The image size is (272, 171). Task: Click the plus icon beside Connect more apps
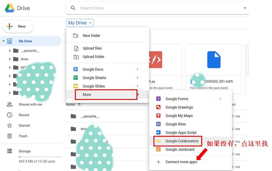tap(158, 162)
